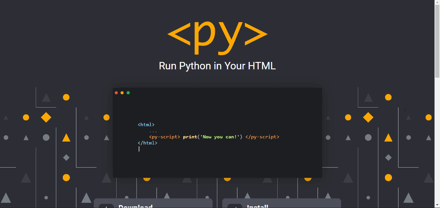Click the opening <html> tag in code
This screenshot has height=208, width=440.
[146, 125]
